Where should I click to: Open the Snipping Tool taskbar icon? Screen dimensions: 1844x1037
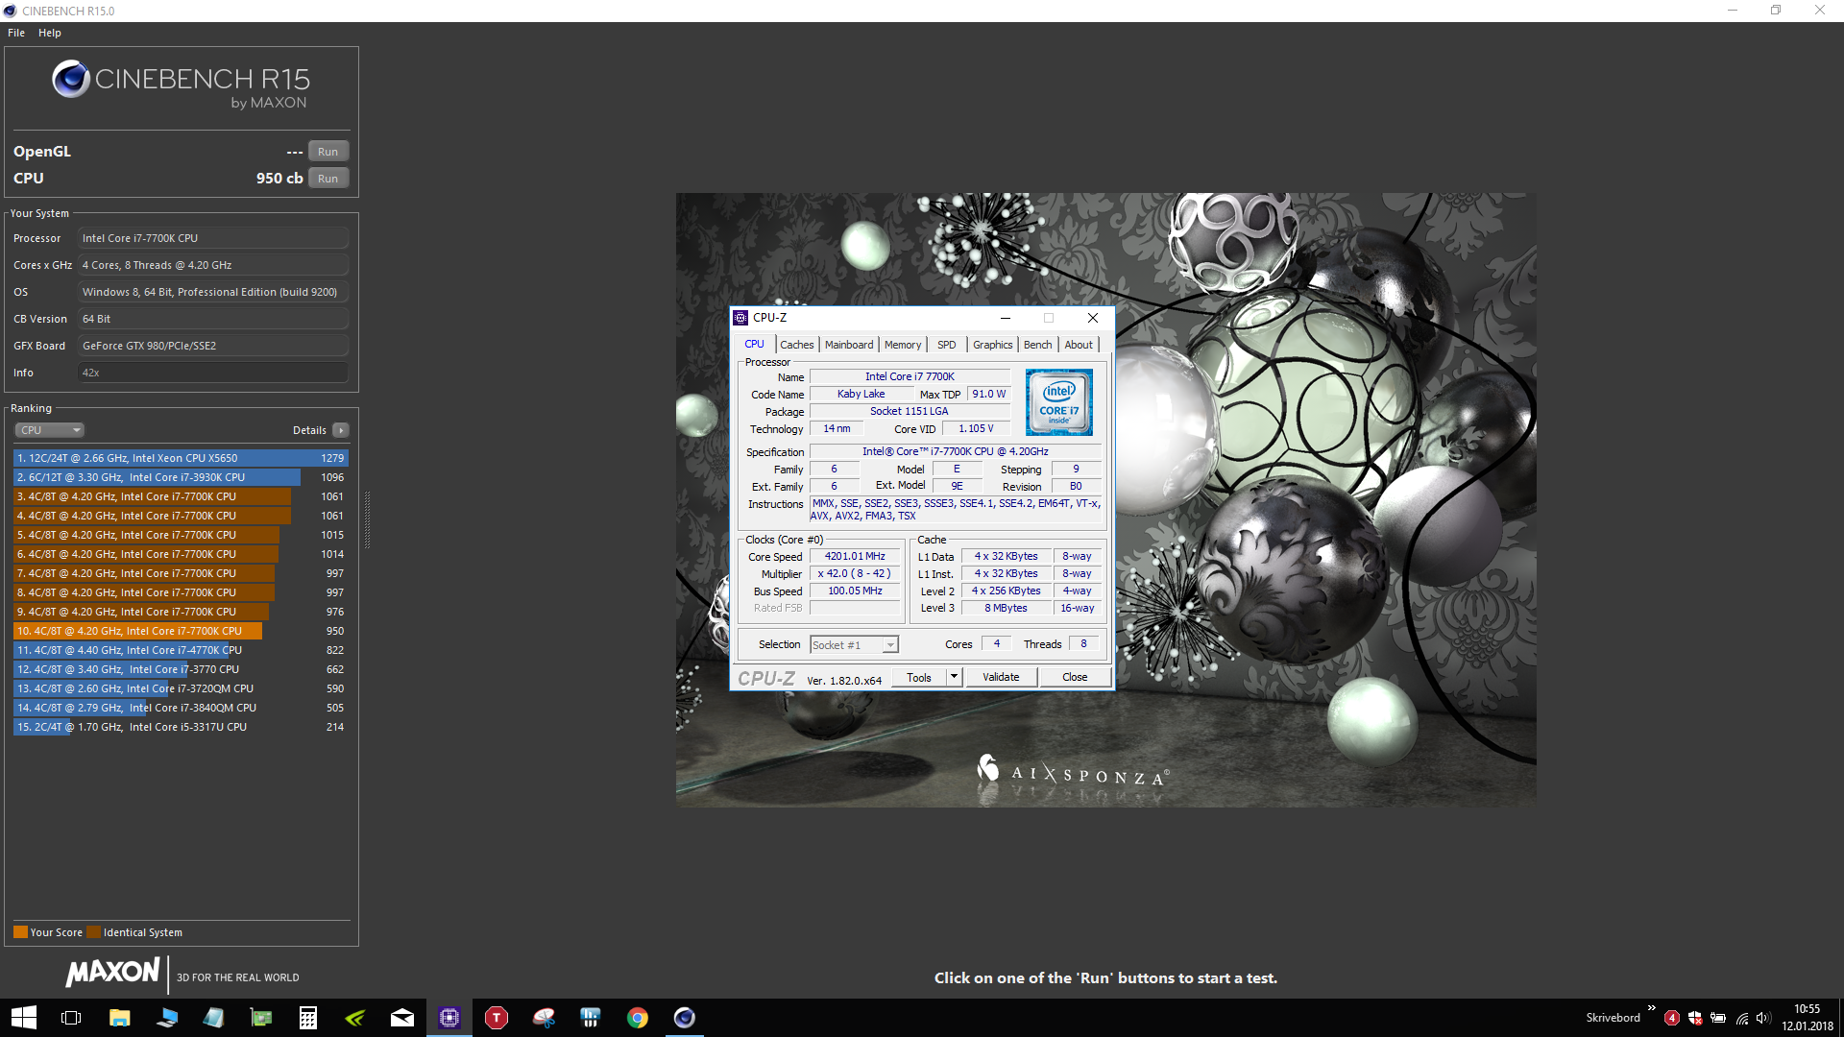[x=544, y=1018]
